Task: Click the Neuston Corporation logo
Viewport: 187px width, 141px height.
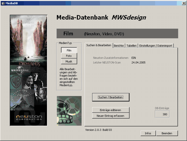Action: (29, 118)
